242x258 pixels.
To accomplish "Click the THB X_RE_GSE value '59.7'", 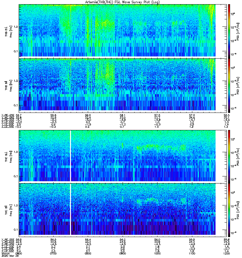I will [x=19, y=115].
